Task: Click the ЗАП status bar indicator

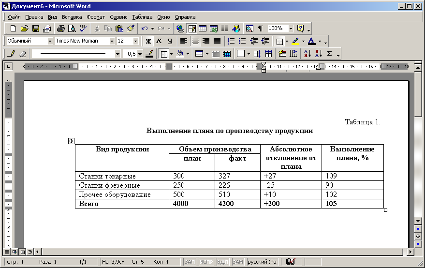Action: pyautogui.click(x=190, y=262)
